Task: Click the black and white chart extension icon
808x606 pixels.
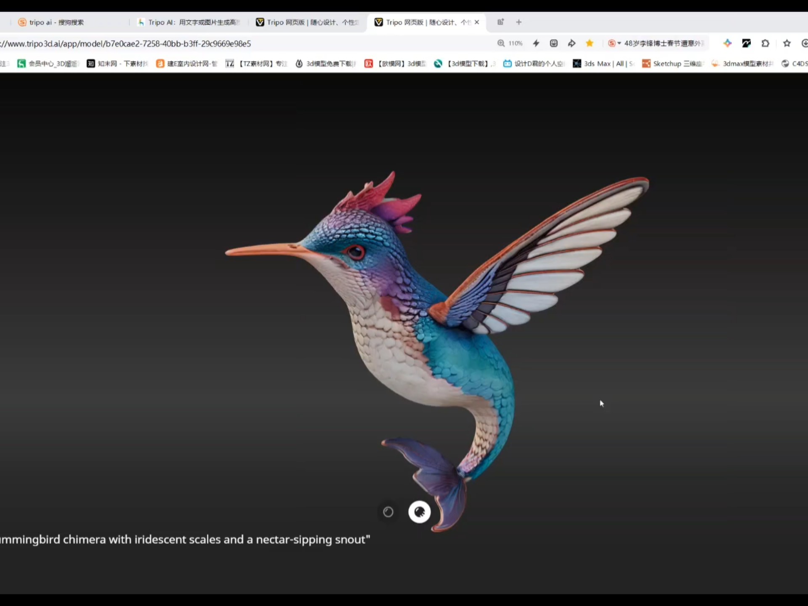Action: (746, 43)
